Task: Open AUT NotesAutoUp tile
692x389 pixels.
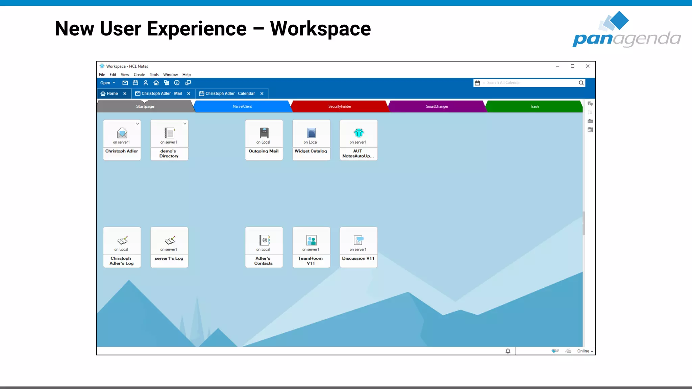Action: pos(359,140)
